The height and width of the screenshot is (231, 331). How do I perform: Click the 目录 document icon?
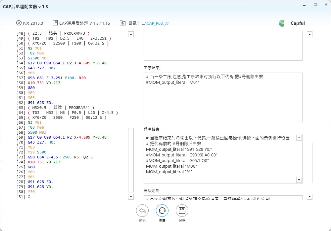pos(122,23)
